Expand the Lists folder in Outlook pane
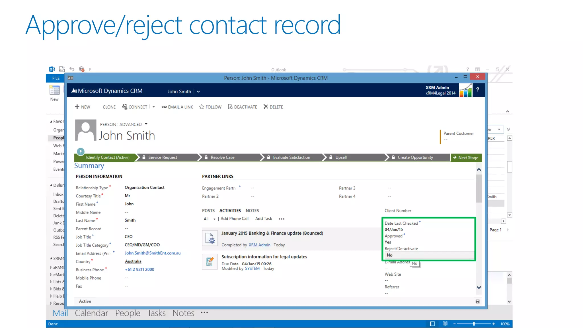Image resolution: width=583 pixels, height=328 pixels. [x=51, y=282]
